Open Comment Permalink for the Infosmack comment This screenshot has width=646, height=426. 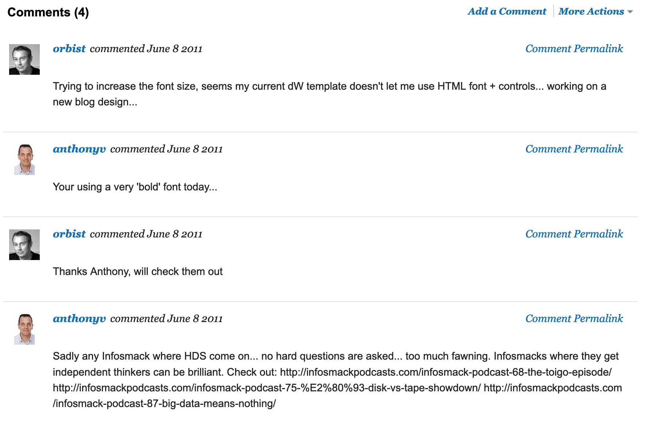[574, 319]
